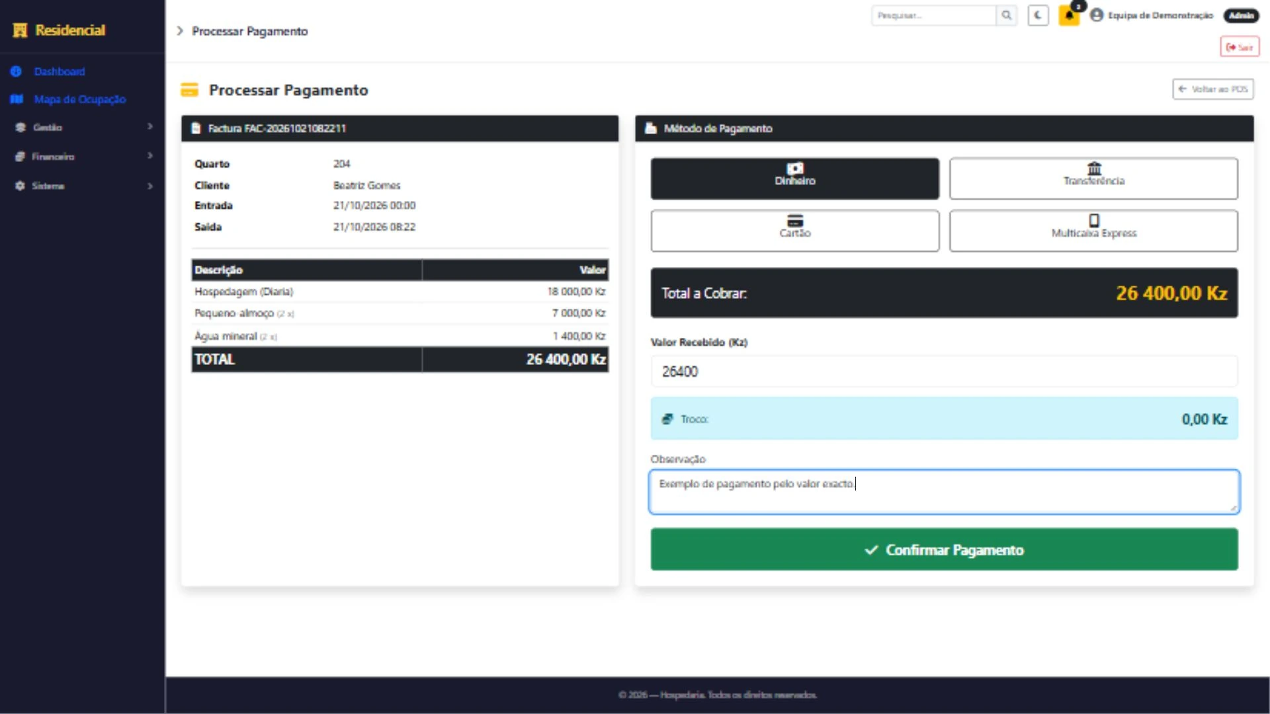Toggle dark mode moon icon

pos(1038,15)
